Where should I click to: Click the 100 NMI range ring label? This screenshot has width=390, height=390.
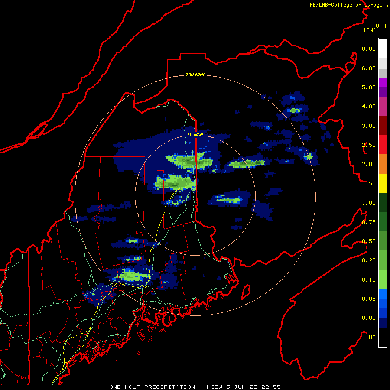pos(195,75)
